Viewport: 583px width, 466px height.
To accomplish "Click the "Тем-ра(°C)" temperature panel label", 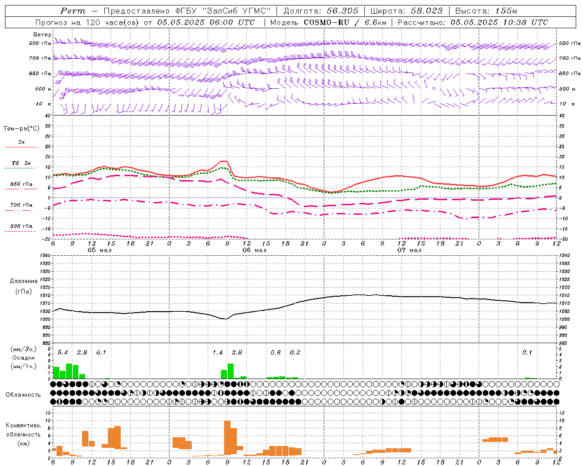I will coord(21,129).
